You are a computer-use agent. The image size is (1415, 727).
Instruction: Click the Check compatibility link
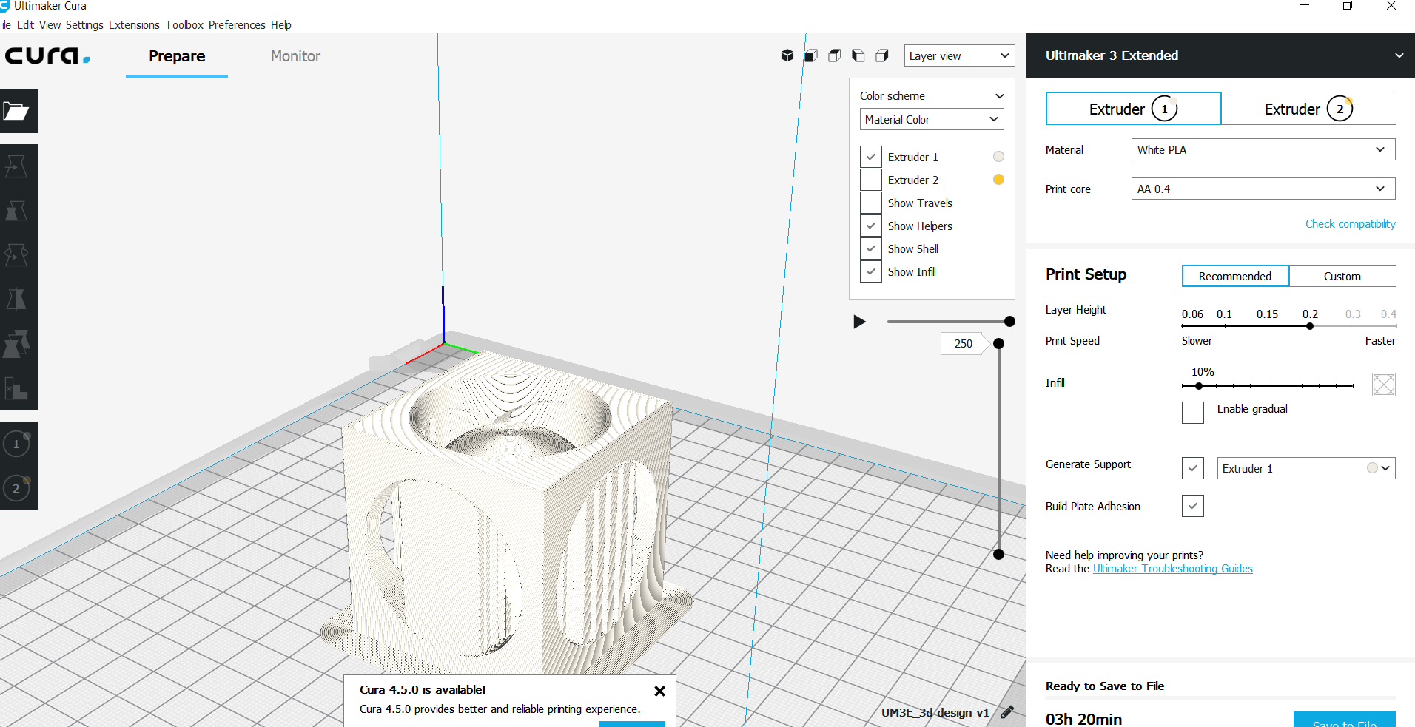click(x=1351, y=224)
